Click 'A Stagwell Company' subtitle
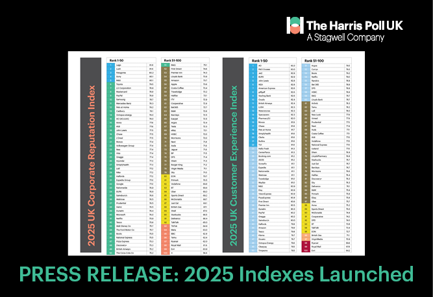 click(x=345, y=37)
